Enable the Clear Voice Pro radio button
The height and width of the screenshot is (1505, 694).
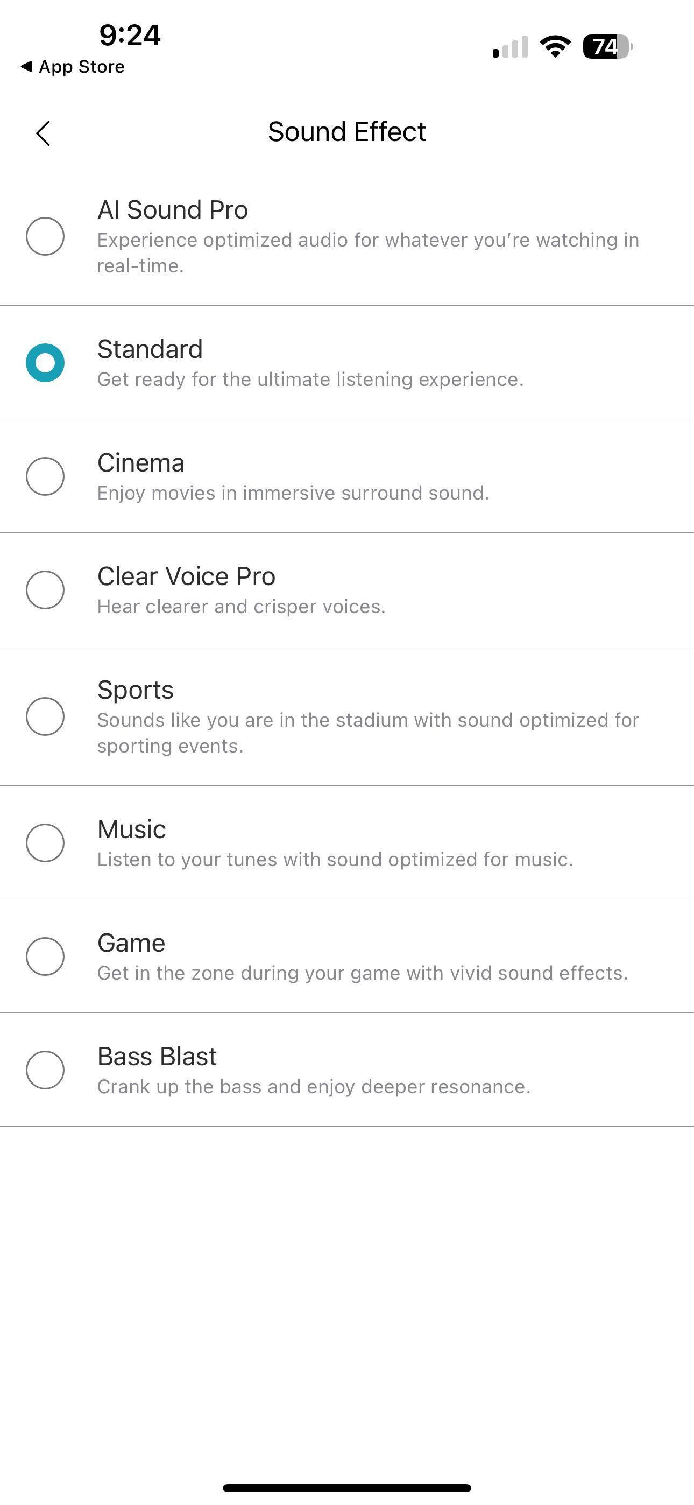[45, 589]
